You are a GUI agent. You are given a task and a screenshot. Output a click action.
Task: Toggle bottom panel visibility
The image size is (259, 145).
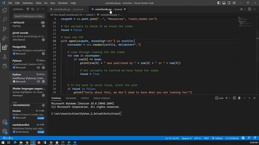224,3
